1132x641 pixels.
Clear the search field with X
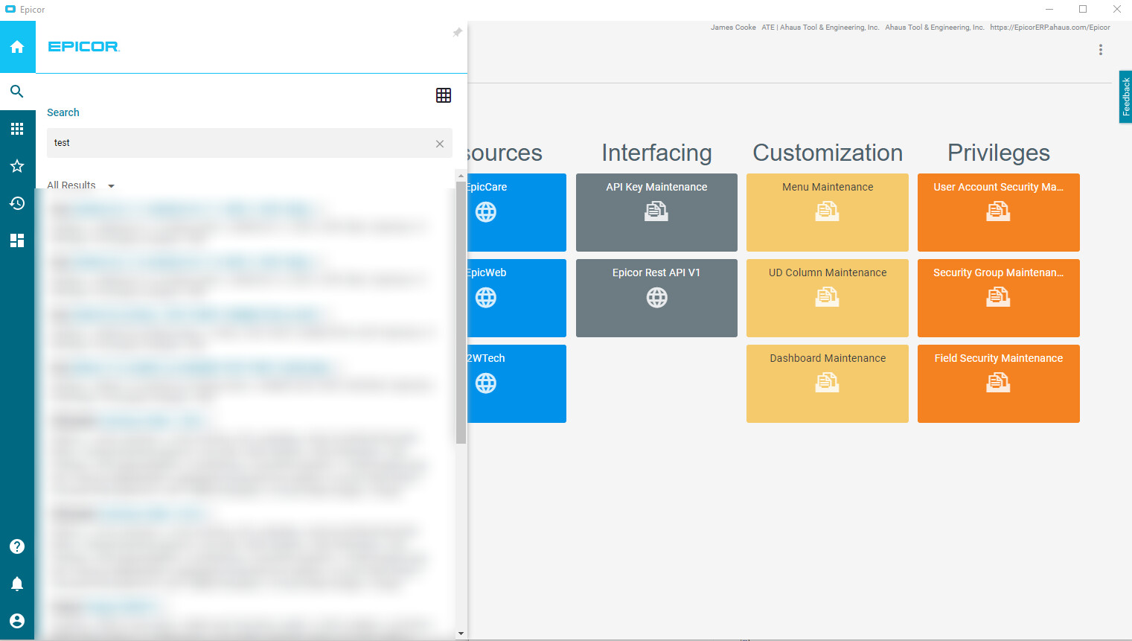440,144
